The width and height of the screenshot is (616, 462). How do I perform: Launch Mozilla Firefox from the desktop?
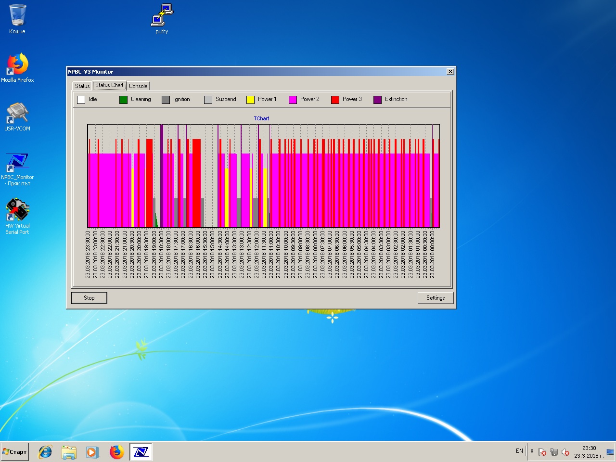[x=17, y=67]
